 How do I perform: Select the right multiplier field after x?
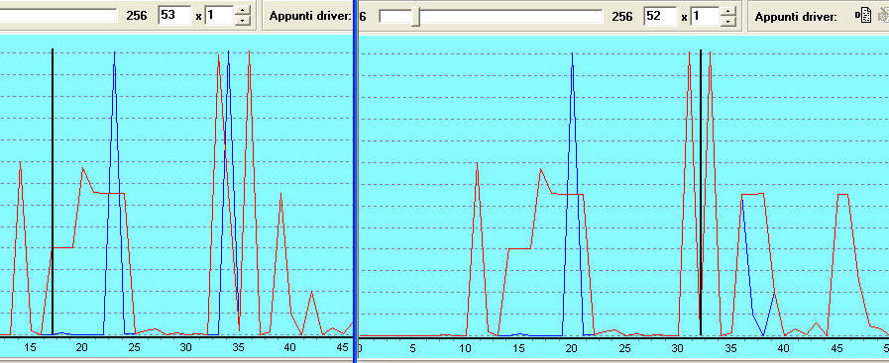[x=706, y=16]
